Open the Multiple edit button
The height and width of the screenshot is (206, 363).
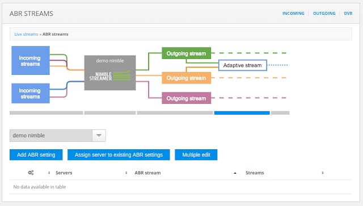point(196,155)
